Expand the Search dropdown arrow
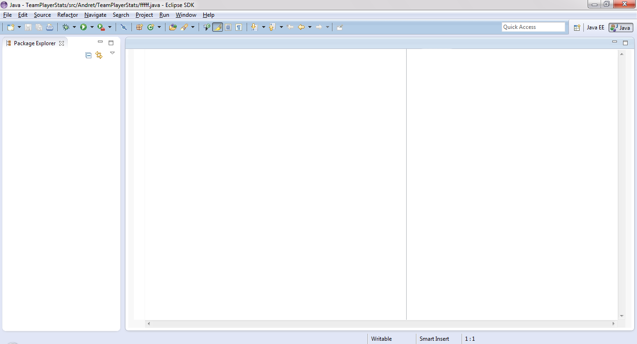 click(193, 27)
